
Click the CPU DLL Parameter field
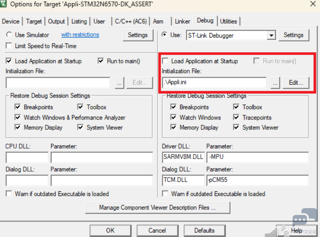(102, 157)
